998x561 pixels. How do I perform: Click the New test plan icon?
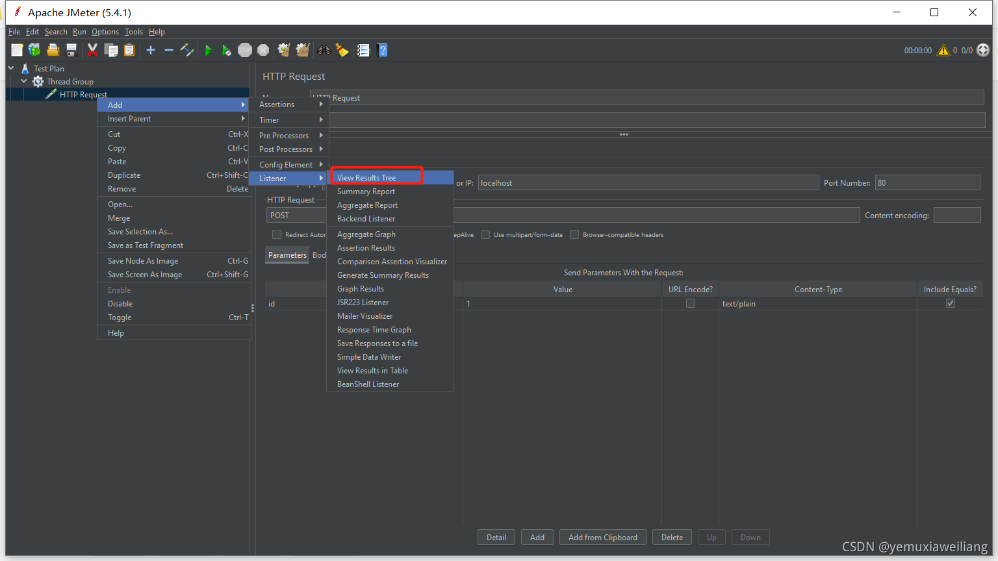pos(17,50)
